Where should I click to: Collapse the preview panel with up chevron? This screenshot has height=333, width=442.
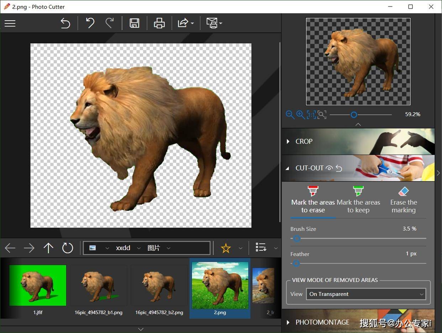pyautogui.click(x=358, y=124)
